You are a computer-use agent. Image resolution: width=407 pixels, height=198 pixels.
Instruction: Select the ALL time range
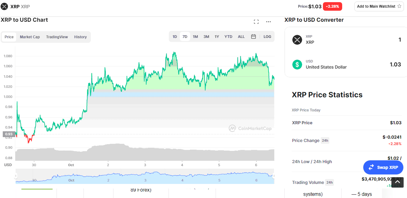point(241,37)
